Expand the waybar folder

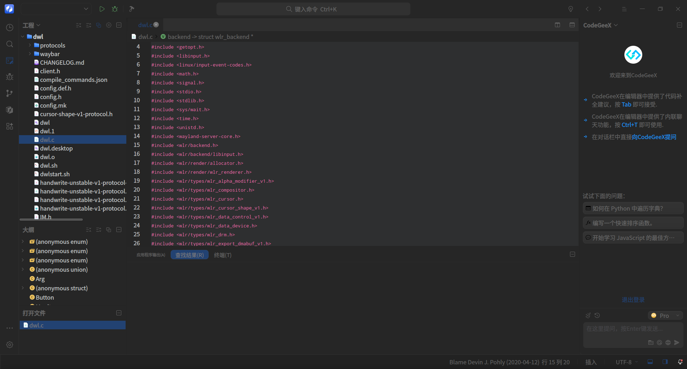tap(30, 54)
